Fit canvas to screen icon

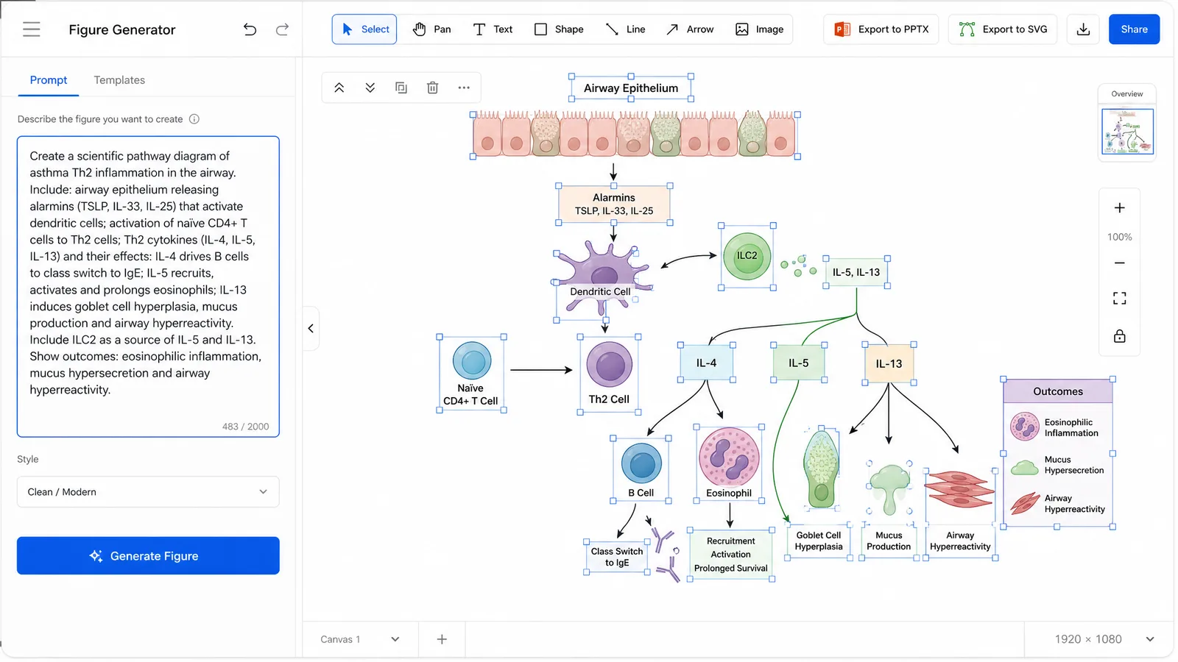(1119, 299)
